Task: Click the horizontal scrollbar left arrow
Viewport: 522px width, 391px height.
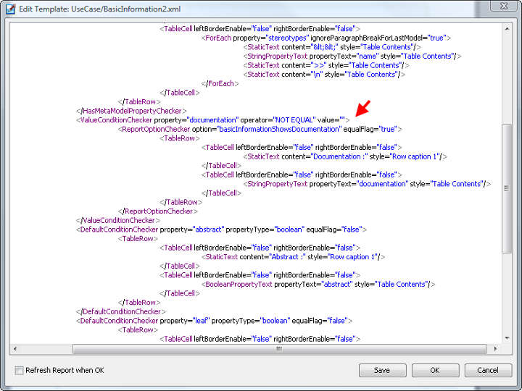Action: point(15,349)
